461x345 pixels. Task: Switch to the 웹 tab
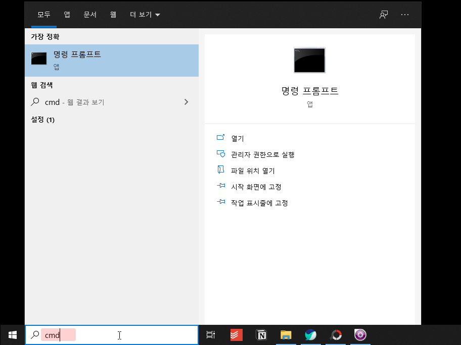click(113, 14)
